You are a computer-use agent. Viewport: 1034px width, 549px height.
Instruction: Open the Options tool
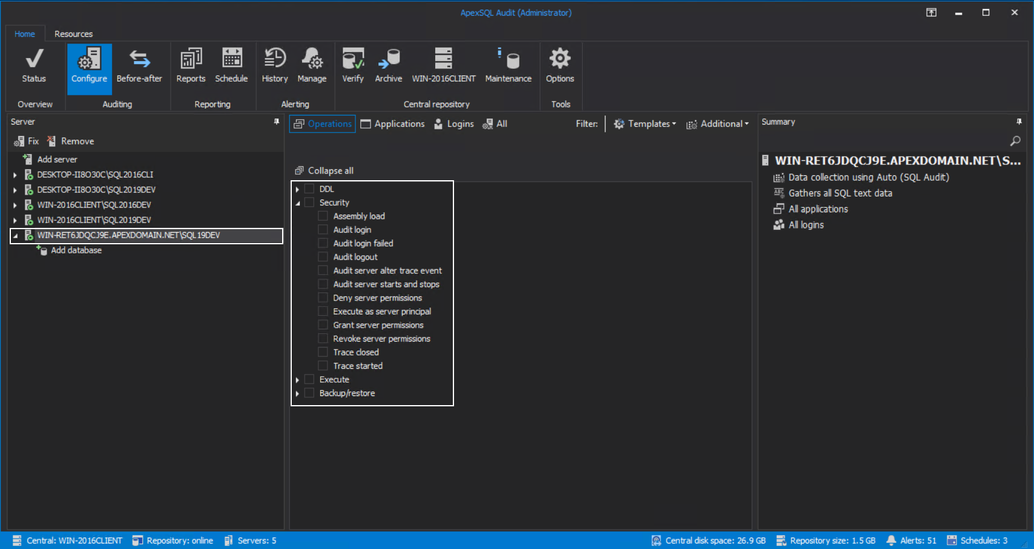(560, 67)
